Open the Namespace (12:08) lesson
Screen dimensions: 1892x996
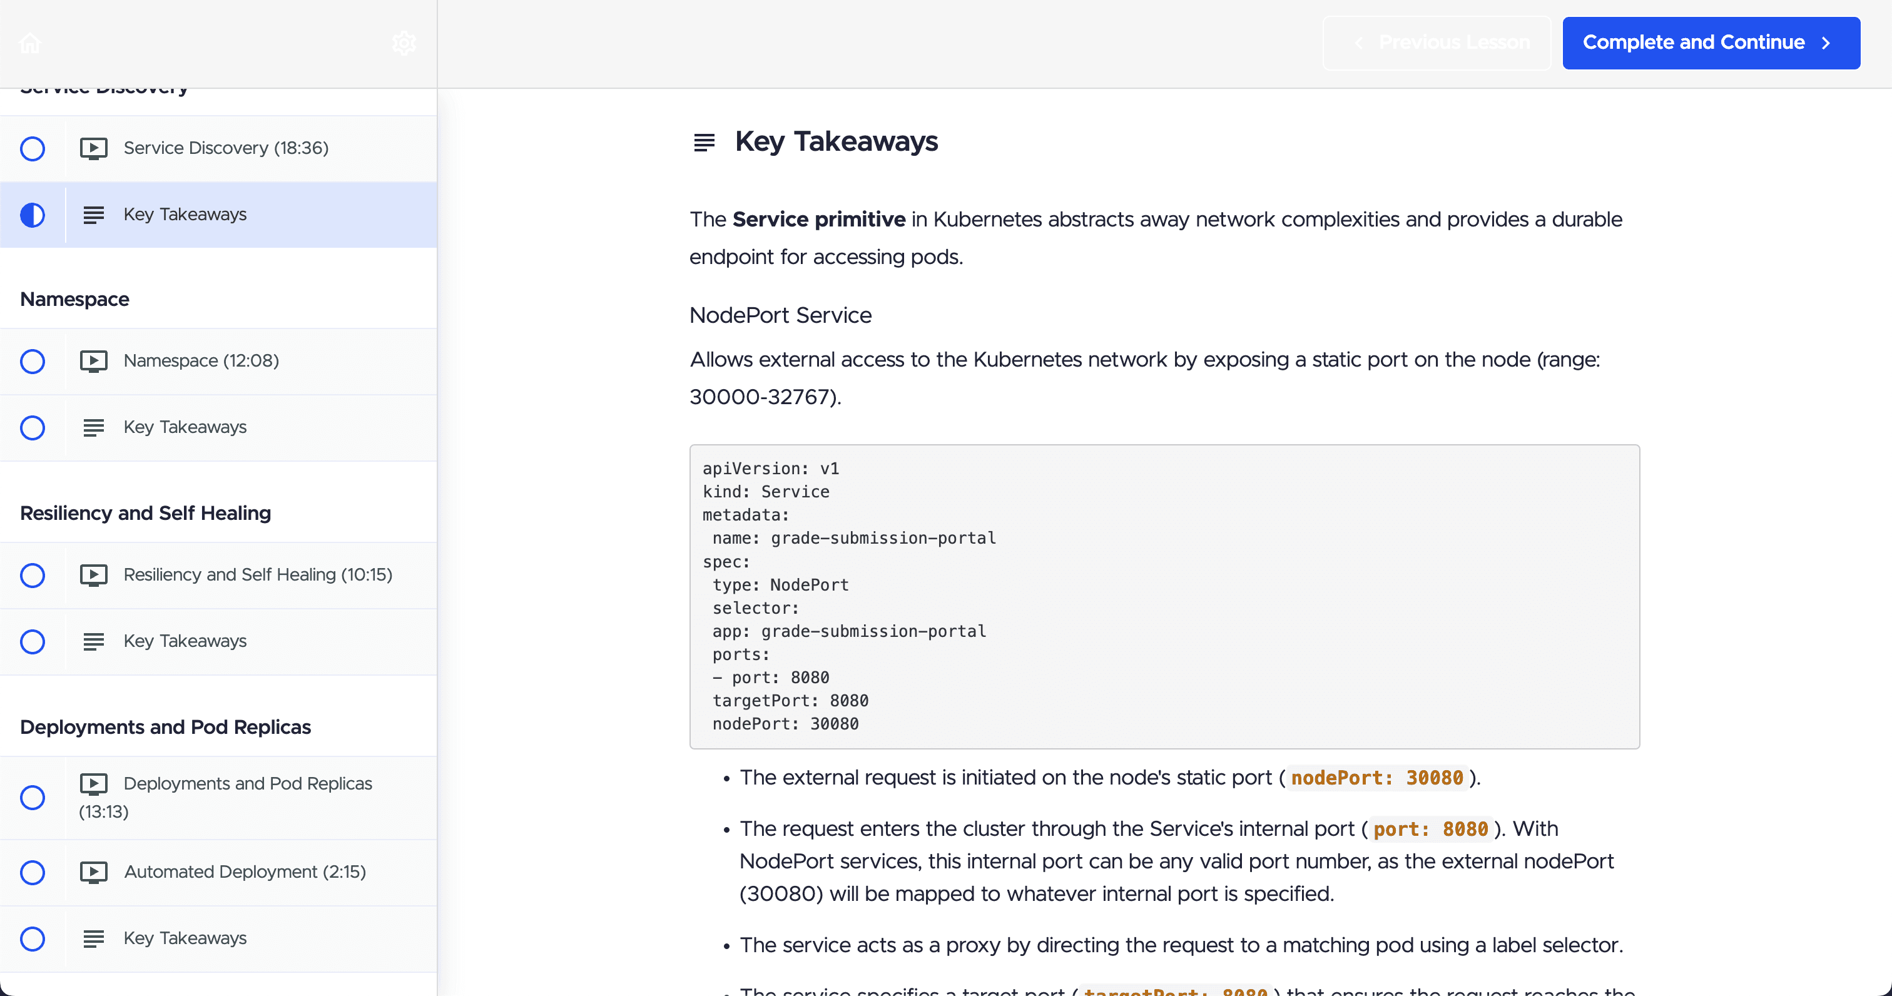tap(218, 362)
